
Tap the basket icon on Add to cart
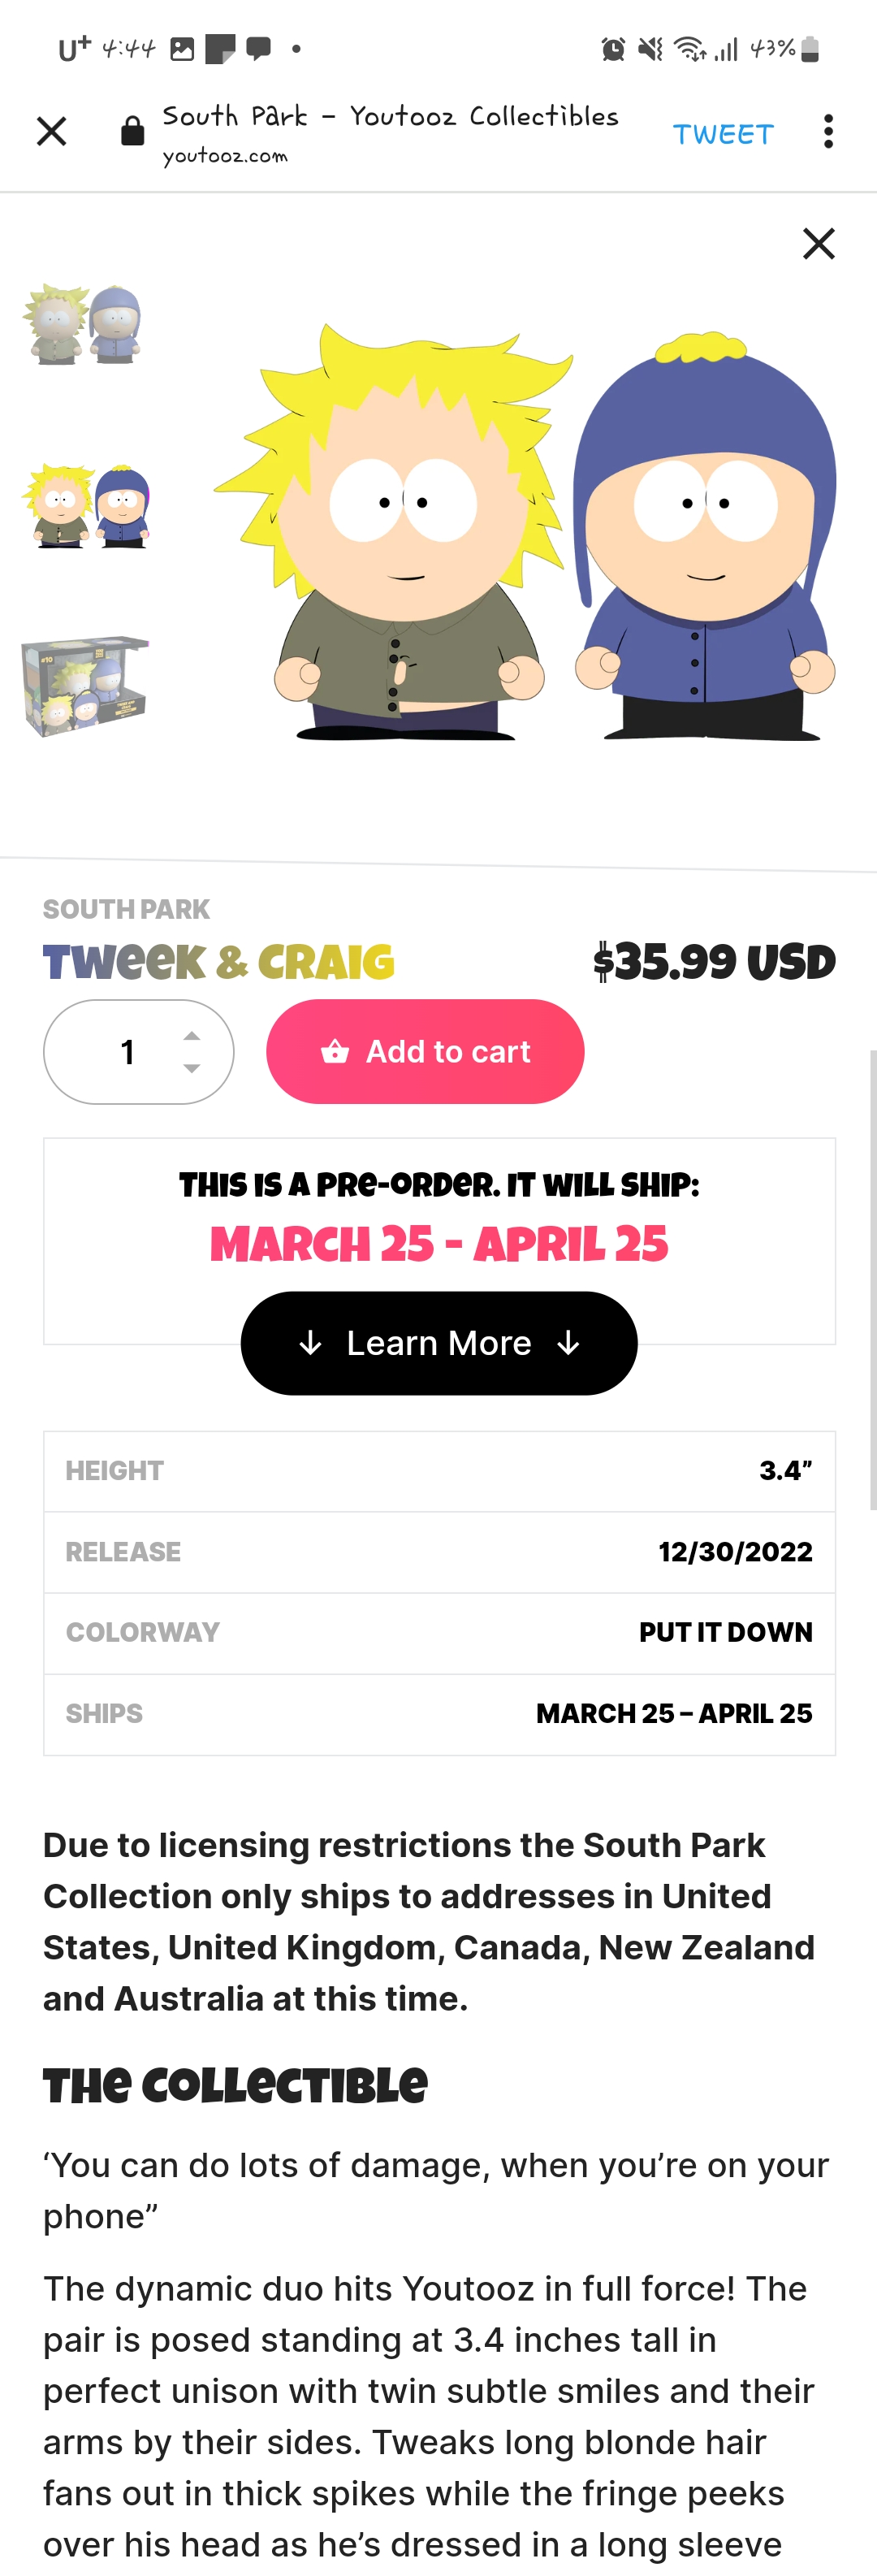pos(335,1051)
